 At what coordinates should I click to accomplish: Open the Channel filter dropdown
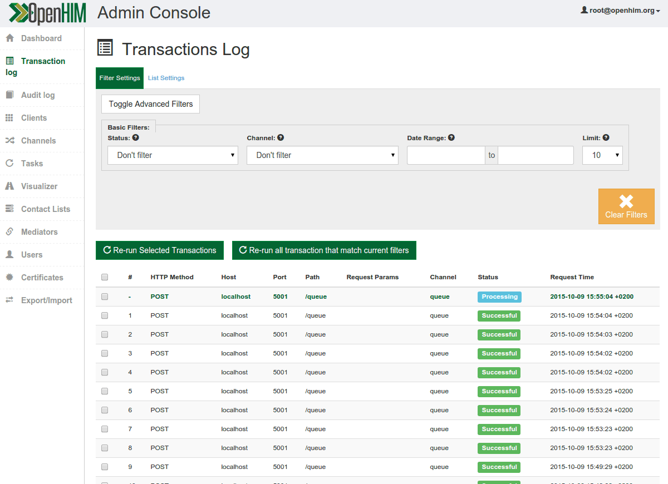[x=322, y=155]
